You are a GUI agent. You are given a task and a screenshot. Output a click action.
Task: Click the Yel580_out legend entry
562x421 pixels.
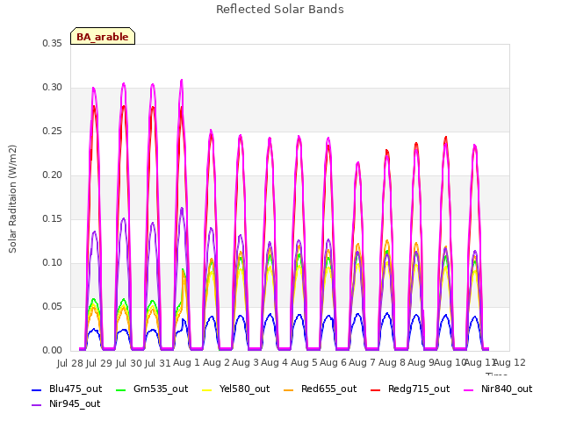[236, 389]
